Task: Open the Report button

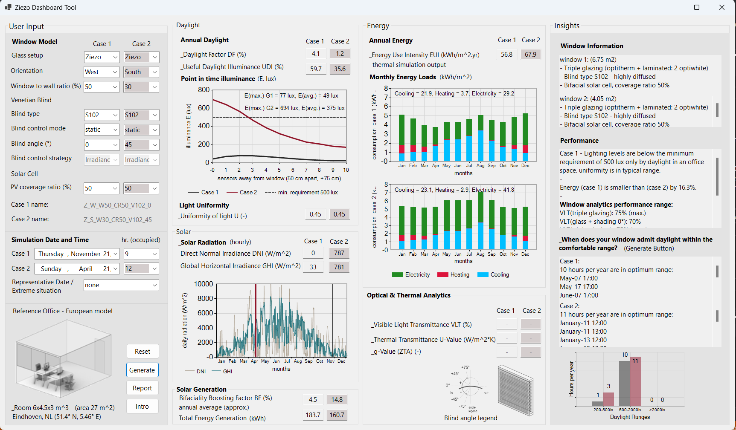Action: 143,388
